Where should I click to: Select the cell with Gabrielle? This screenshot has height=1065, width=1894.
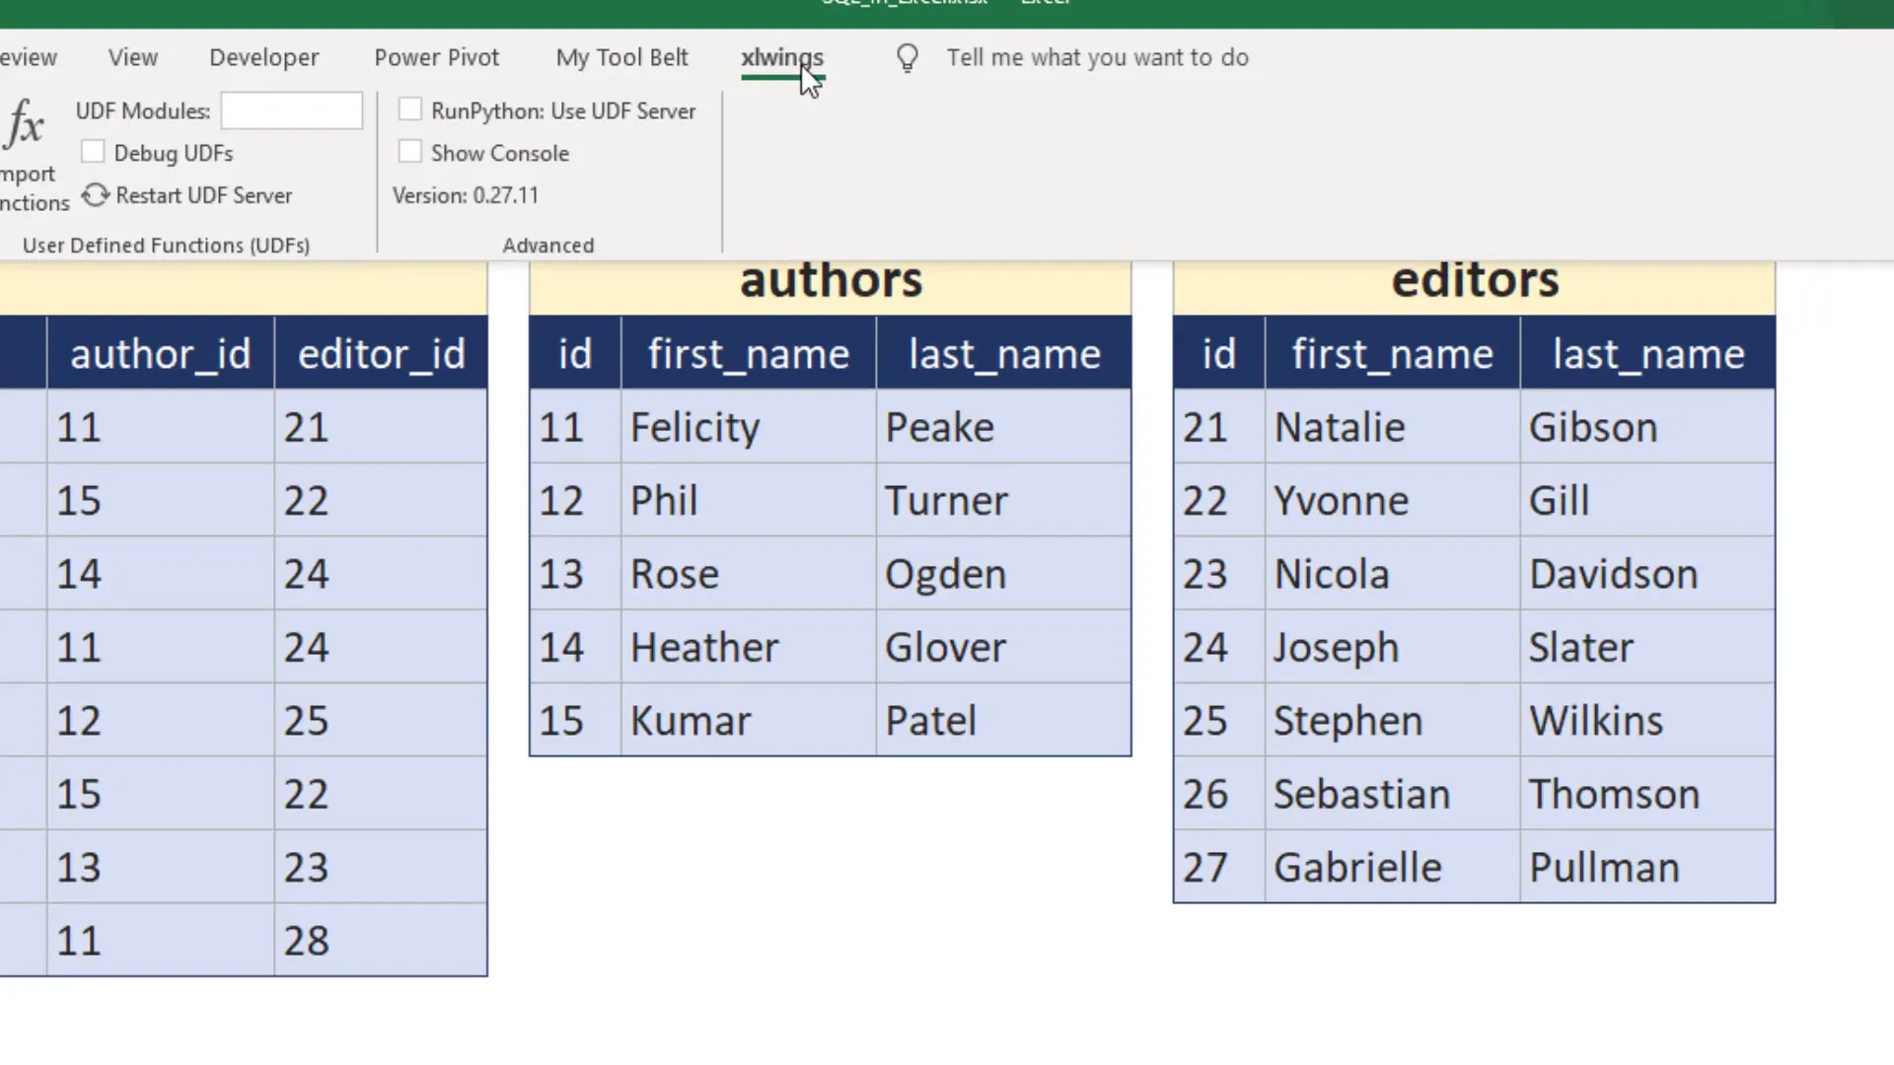pos(1391,866)
